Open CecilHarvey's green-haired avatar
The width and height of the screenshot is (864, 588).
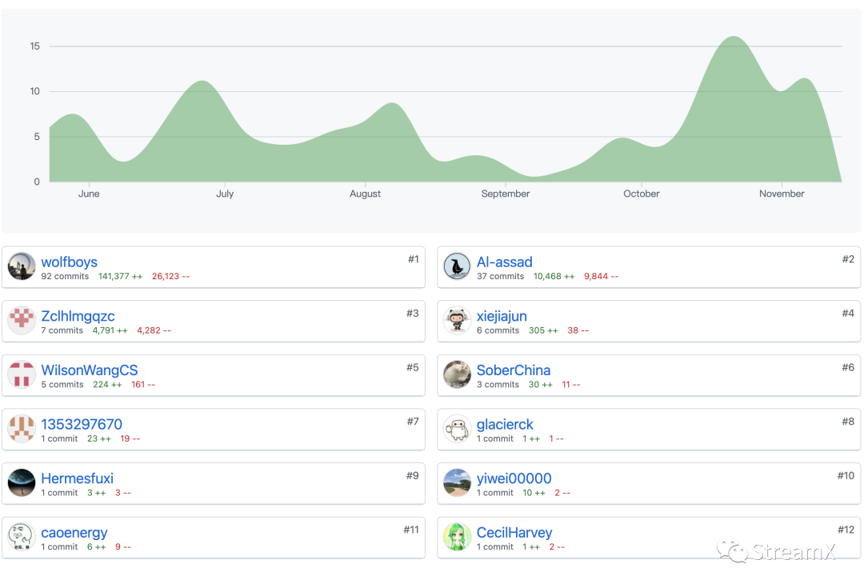tap(457, 537)
